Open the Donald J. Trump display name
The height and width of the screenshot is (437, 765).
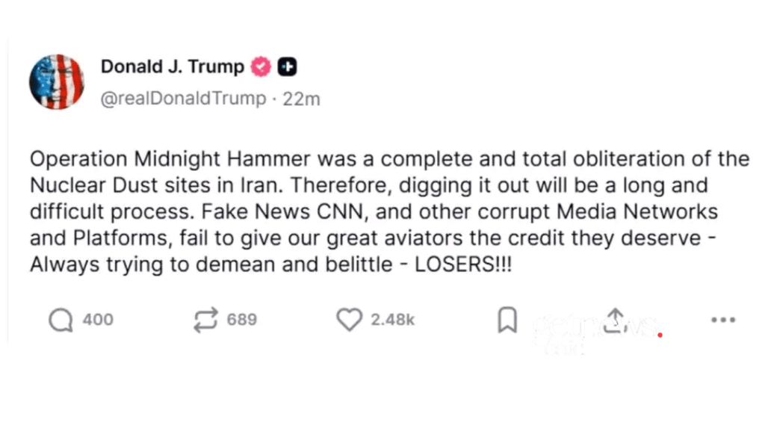pos(172,67)
